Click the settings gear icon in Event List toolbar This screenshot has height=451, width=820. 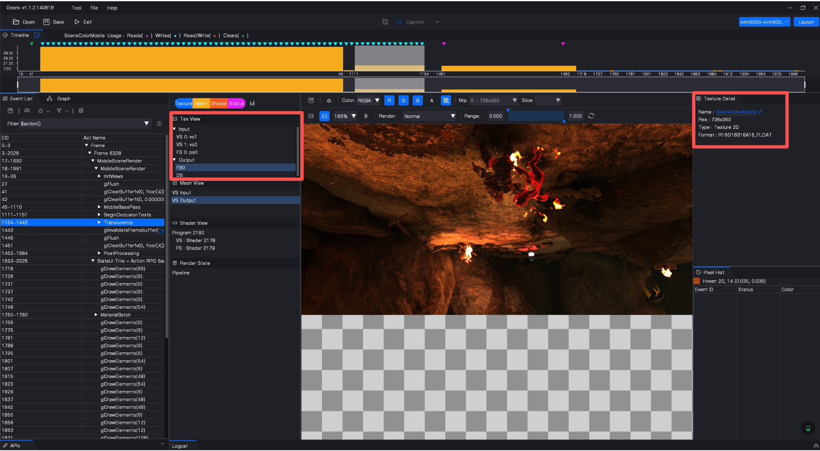coord(81,111)
